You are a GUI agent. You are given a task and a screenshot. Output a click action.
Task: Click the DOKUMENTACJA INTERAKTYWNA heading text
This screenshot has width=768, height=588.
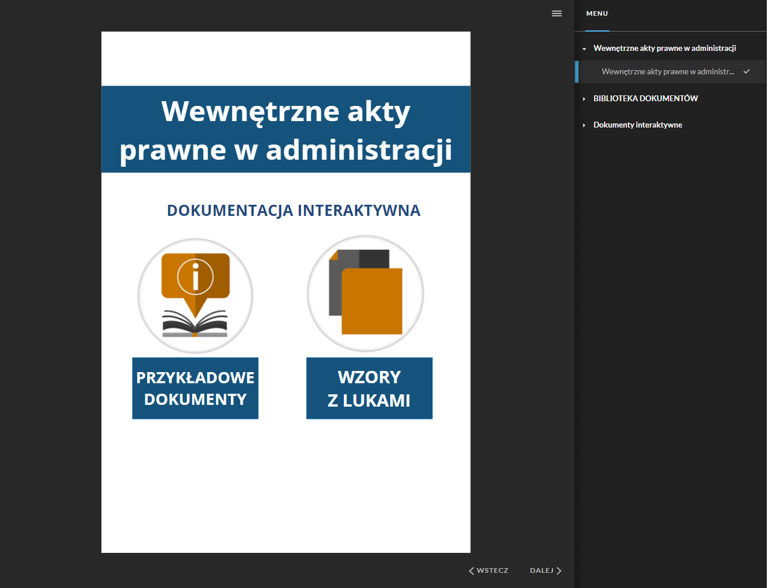293,211
